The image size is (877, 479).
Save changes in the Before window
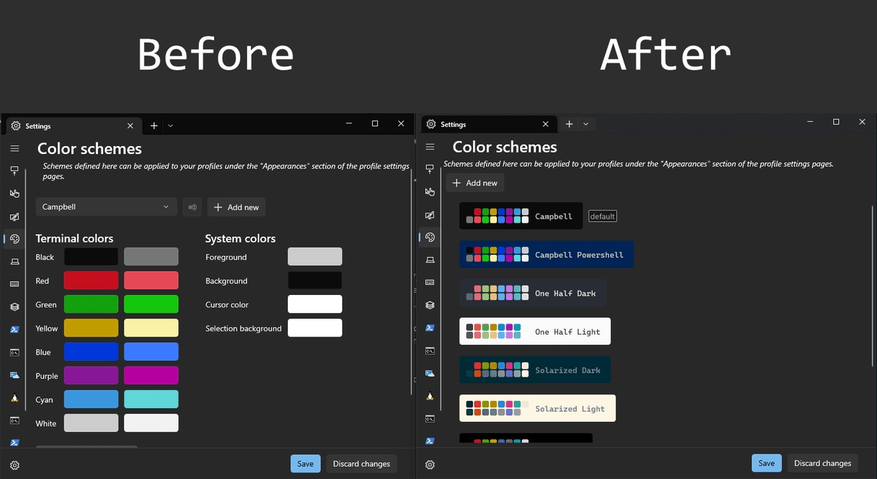tap(305, 464)
